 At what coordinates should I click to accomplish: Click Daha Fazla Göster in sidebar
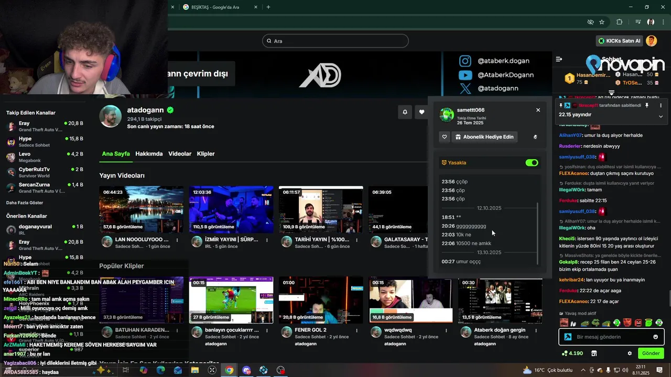click(25, 203)
